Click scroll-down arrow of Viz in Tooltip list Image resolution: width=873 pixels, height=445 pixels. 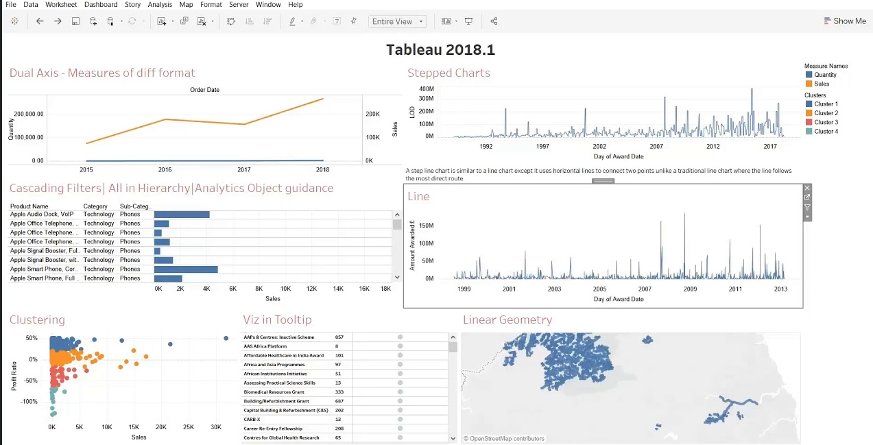tap(453, 438)
